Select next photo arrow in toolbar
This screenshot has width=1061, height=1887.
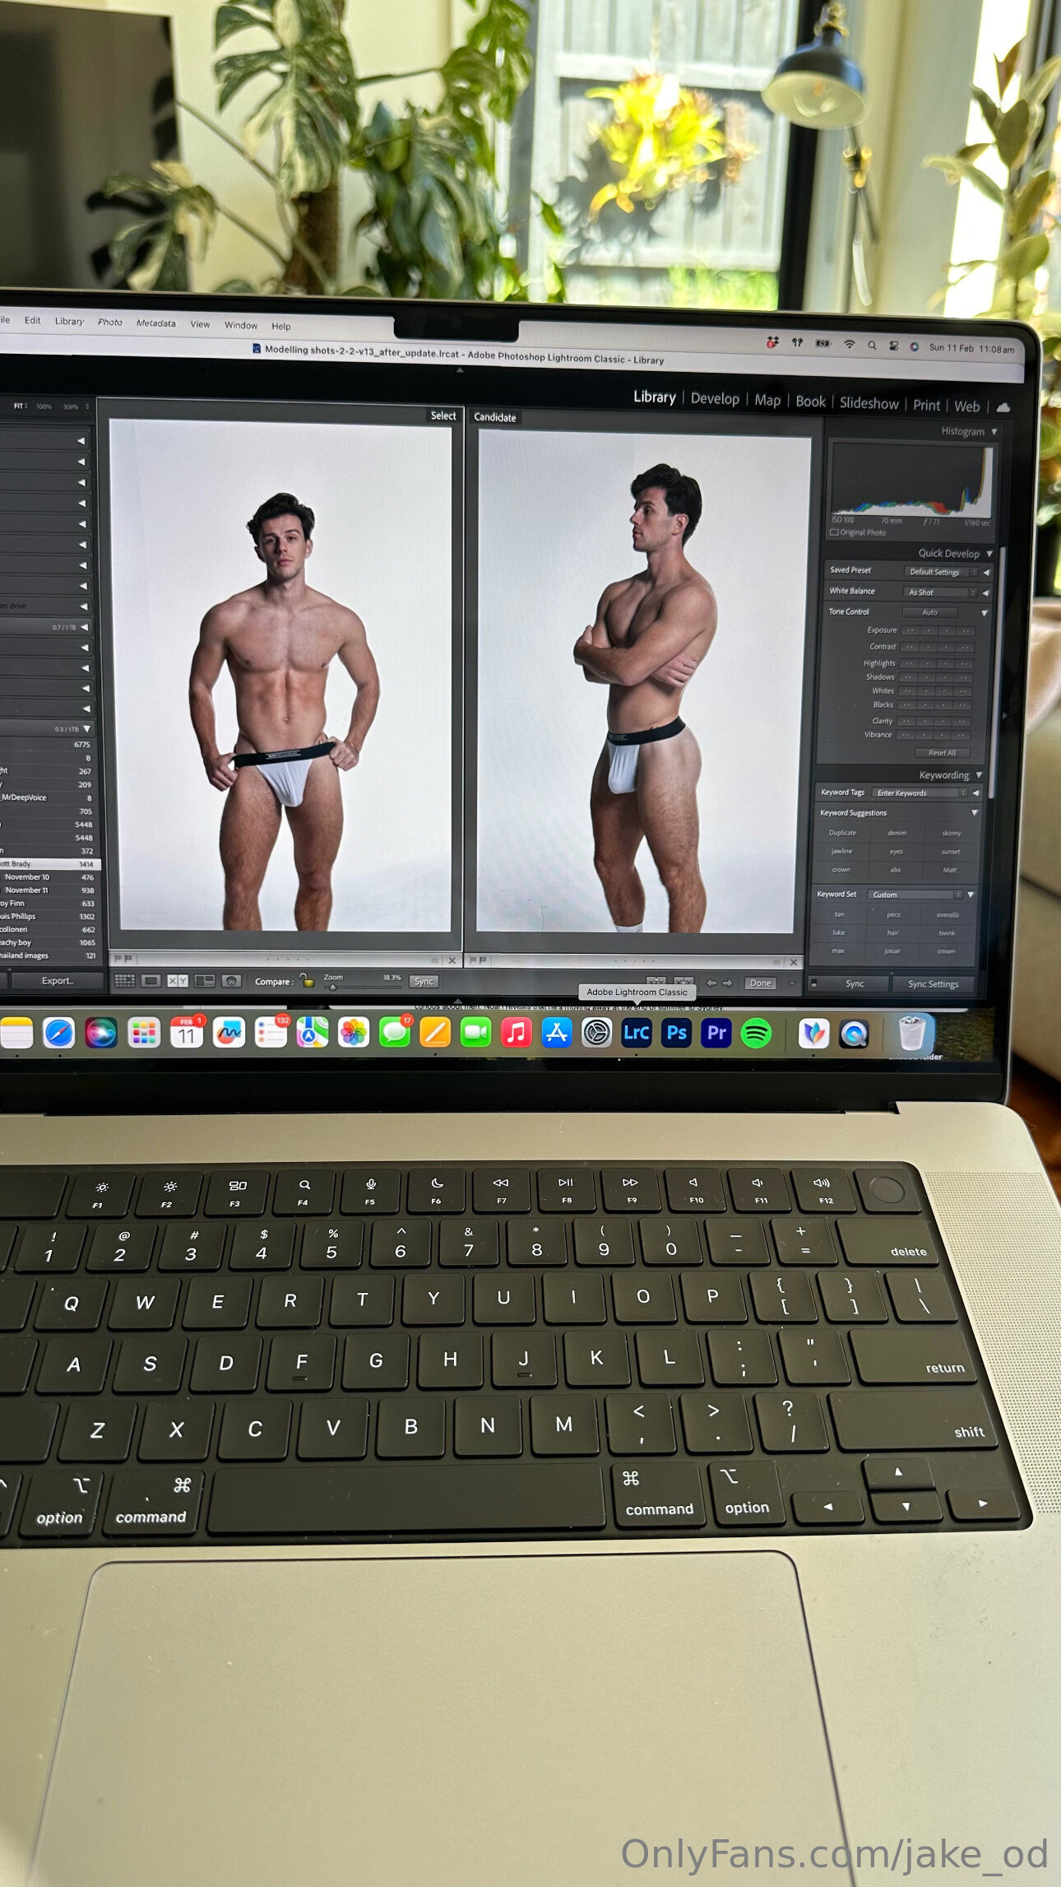727,983
